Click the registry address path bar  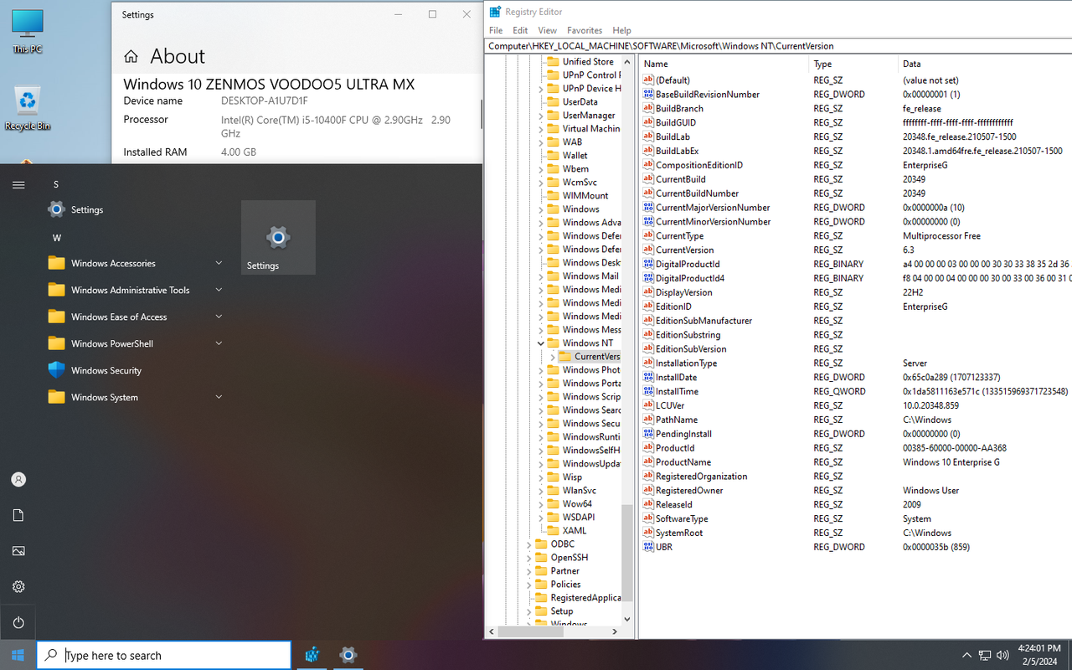pyautogui.click(x=779, y=46)
